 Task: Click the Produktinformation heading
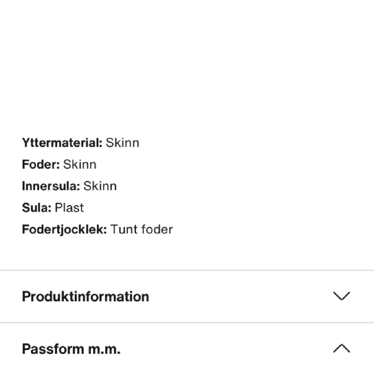(85, 297)
